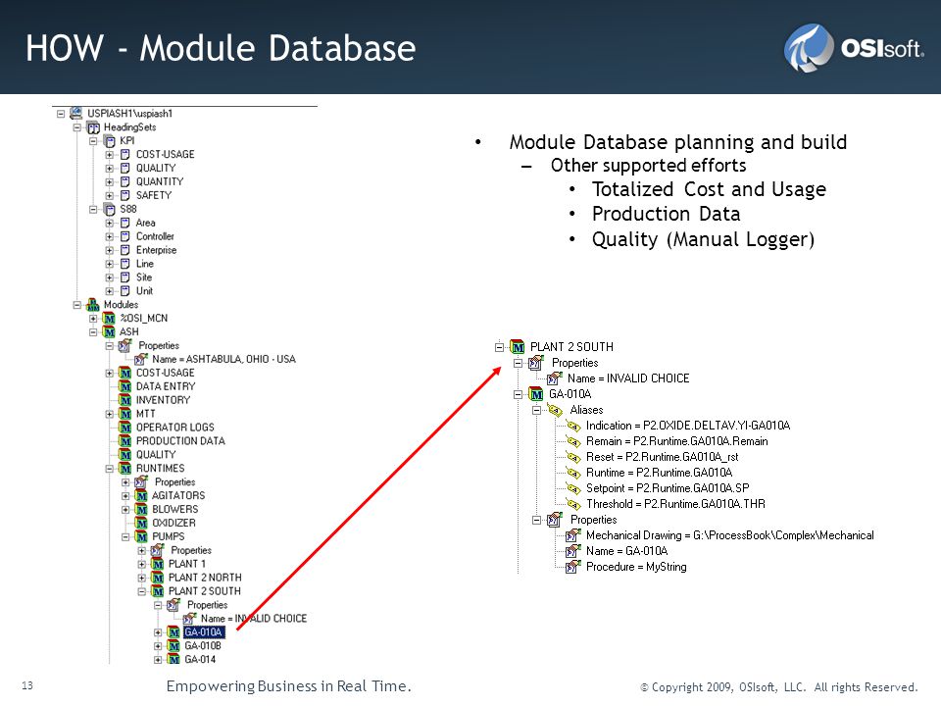Viewport: 941px width, 706px height.
Task: Click the slide number 13
Action: pyautogui.click(x=27, y=685)
